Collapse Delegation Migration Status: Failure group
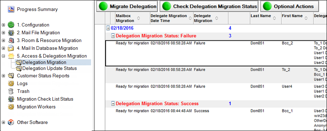This screenshot has height=131, width=327. pyautogui.click(x=113, y=36)
